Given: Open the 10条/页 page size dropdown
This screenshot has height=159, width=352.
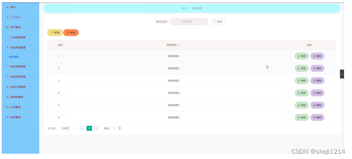Looking at the screenshot, I should click(67, 128).
